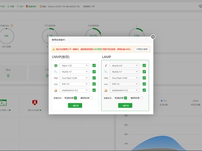Image resolution: width=202 pixels, height=151 pixels.
Task: Uncheck Pure-Ftpd 1.0.49 in LAMP column
Action: [144, 78]
